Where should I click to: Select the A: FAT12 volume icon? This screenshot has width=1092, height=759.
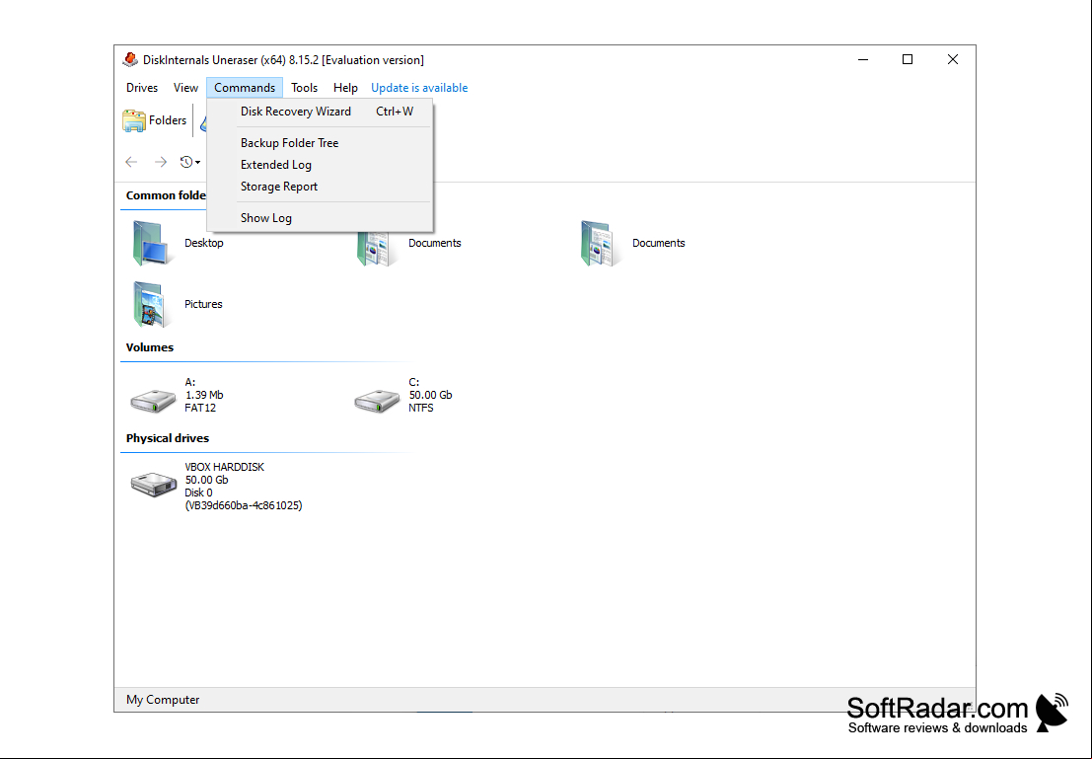pos(153,400)
